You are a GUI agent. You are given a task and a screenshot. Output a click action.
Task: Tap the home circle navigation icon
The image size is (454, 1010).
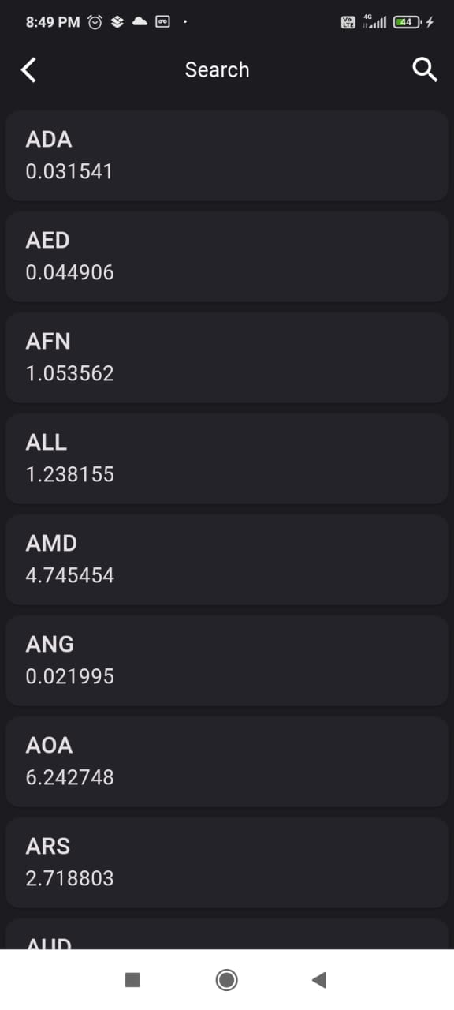pyautogui.click(x=226, y=979)
